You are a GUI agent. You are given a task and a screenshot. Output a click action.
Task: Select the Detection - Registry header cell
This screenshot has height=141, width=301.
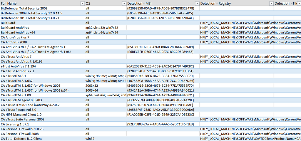[x=237, y=4]
